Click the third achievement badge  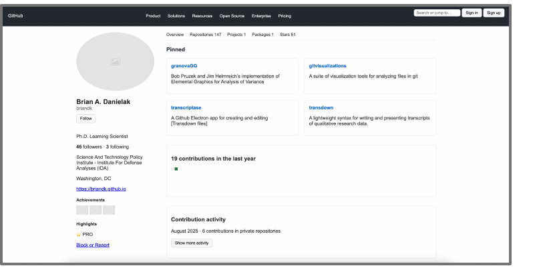(109, 210)
